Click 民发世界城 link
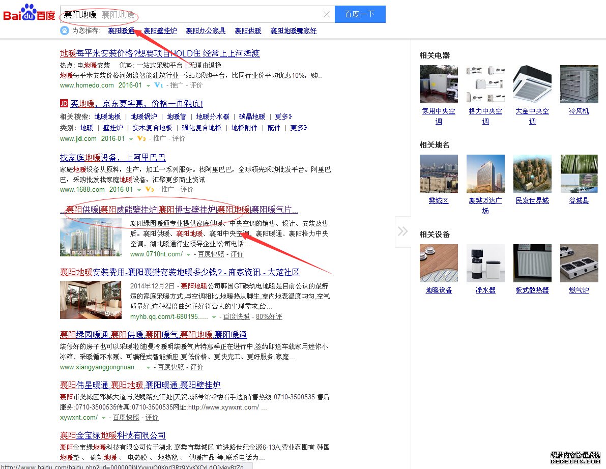606x469 pixels. point(532,200)
